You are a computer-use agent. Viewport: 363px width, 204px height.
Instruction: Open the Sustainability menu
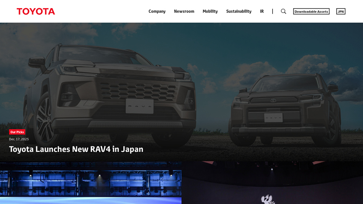[x=239, y=11]
